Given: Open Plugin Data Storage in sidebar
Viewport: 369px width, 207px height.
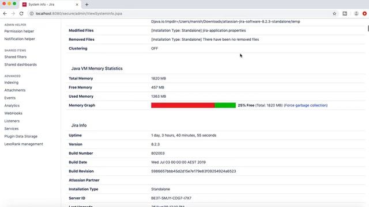Looking at the screenshot, I should coord(21,136).
